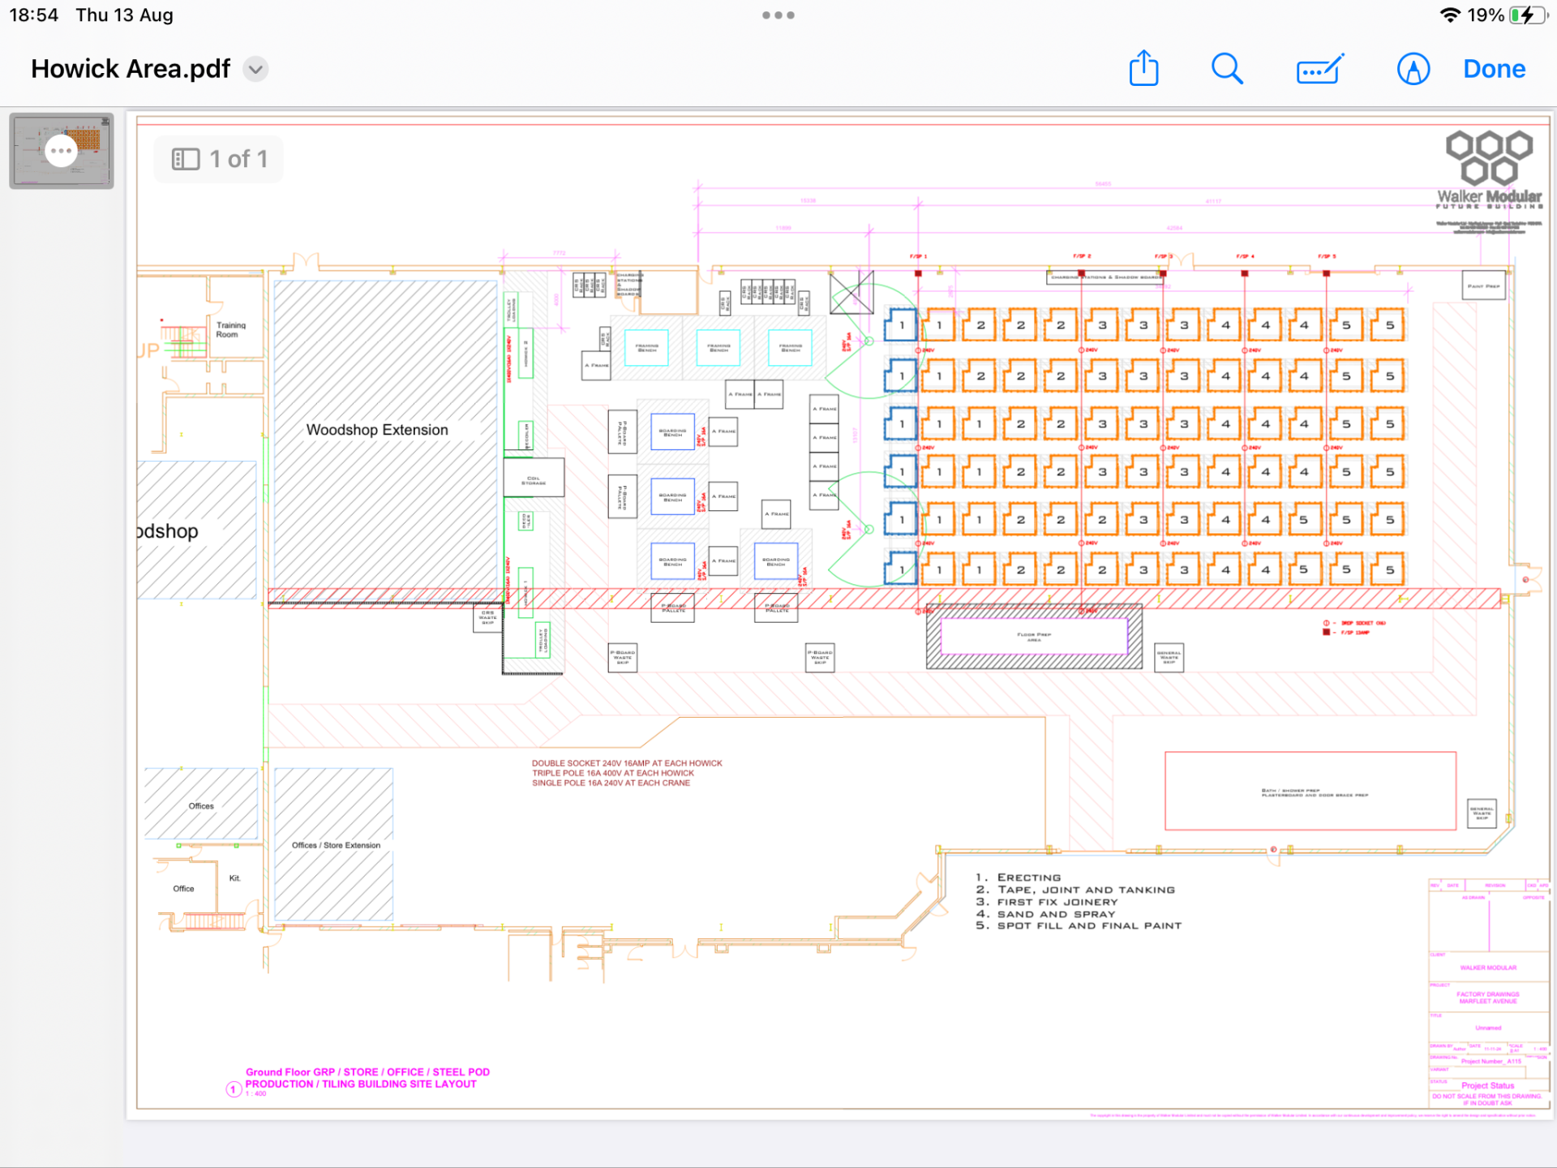Screen dimensions: 1557x1168
Task: Open the form fill keyboard-pencil tool
Action: pyautogui.click(x=1320, y=70)
